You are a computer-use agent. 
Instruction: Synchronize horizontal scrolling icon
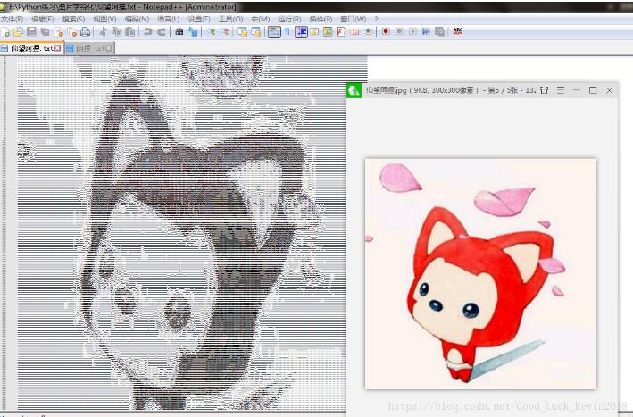[256, 32]
